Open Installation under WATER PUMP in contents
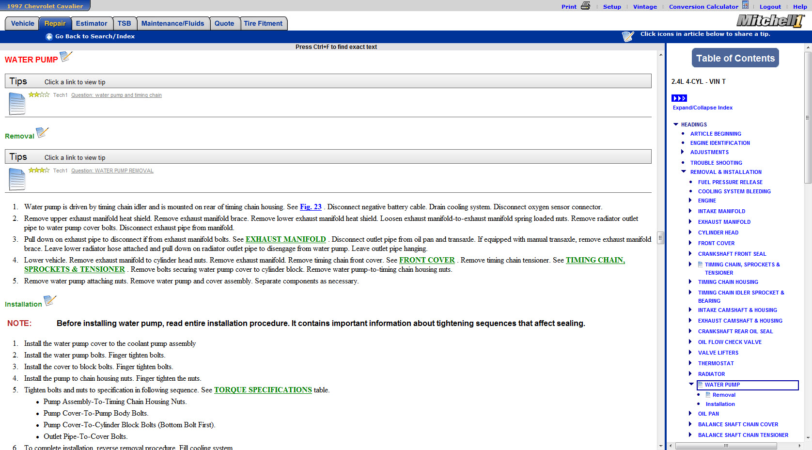Image resolution: width=812 pixels, height=450 pixels. (x=720, y=404)
